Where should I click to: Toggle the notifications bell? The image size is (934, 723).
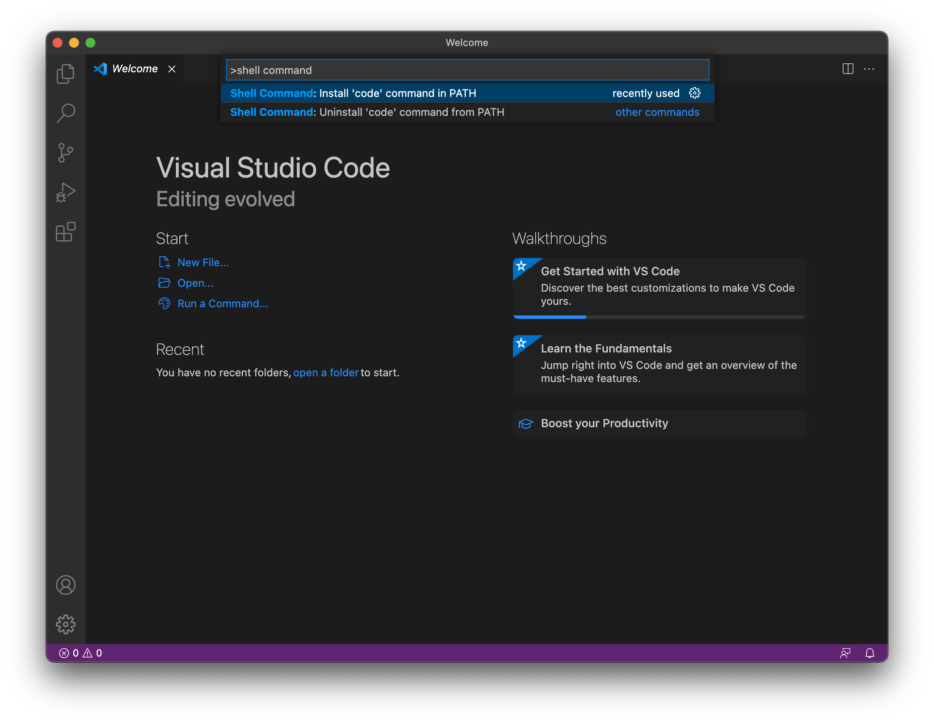870,653
